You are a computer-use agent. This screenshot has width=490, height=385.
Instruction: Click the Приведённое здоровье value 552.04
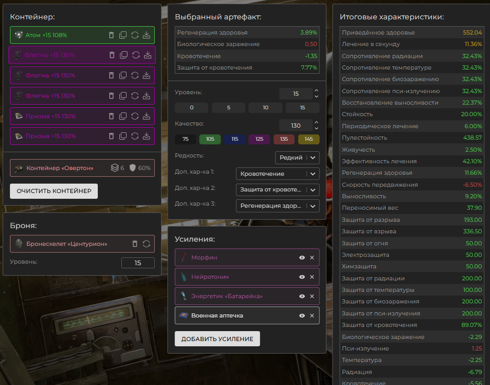pos(472,32)
